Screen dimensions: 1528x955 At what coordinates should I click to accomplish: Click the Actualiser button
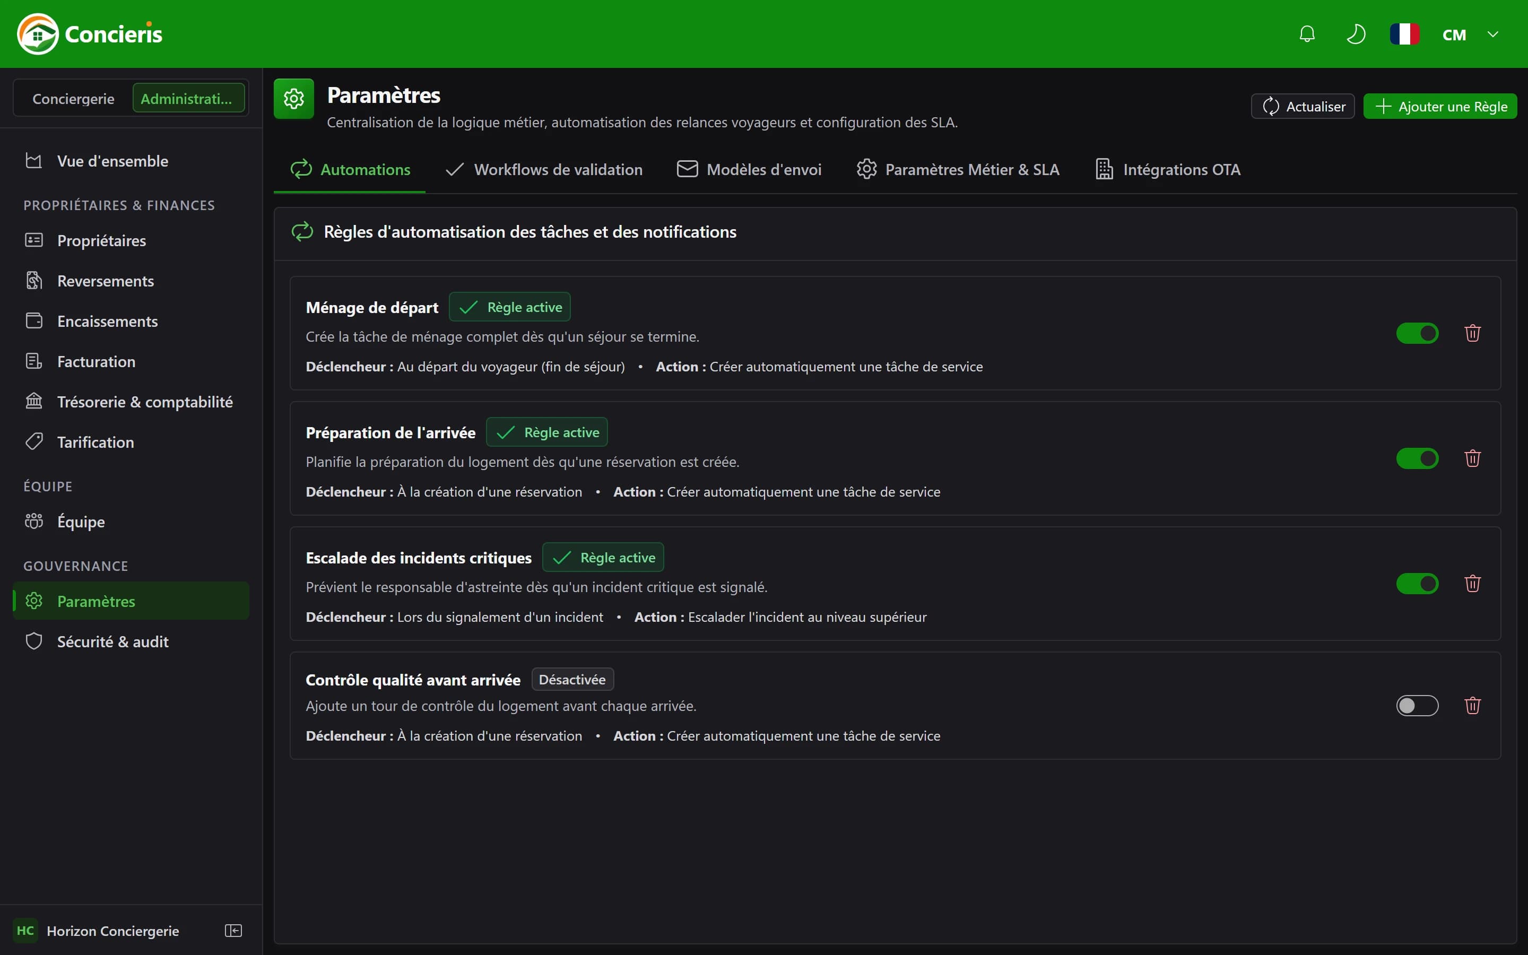[x=1303, y=106]
